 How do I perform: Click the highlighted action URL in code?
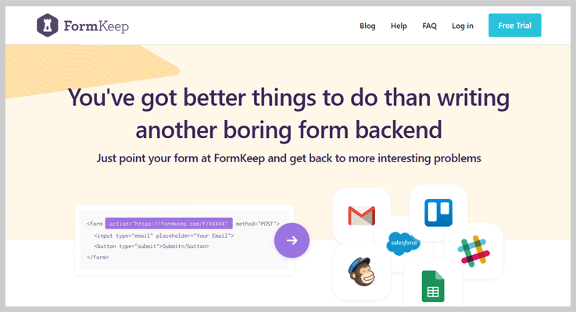click(x=169, y=223)
